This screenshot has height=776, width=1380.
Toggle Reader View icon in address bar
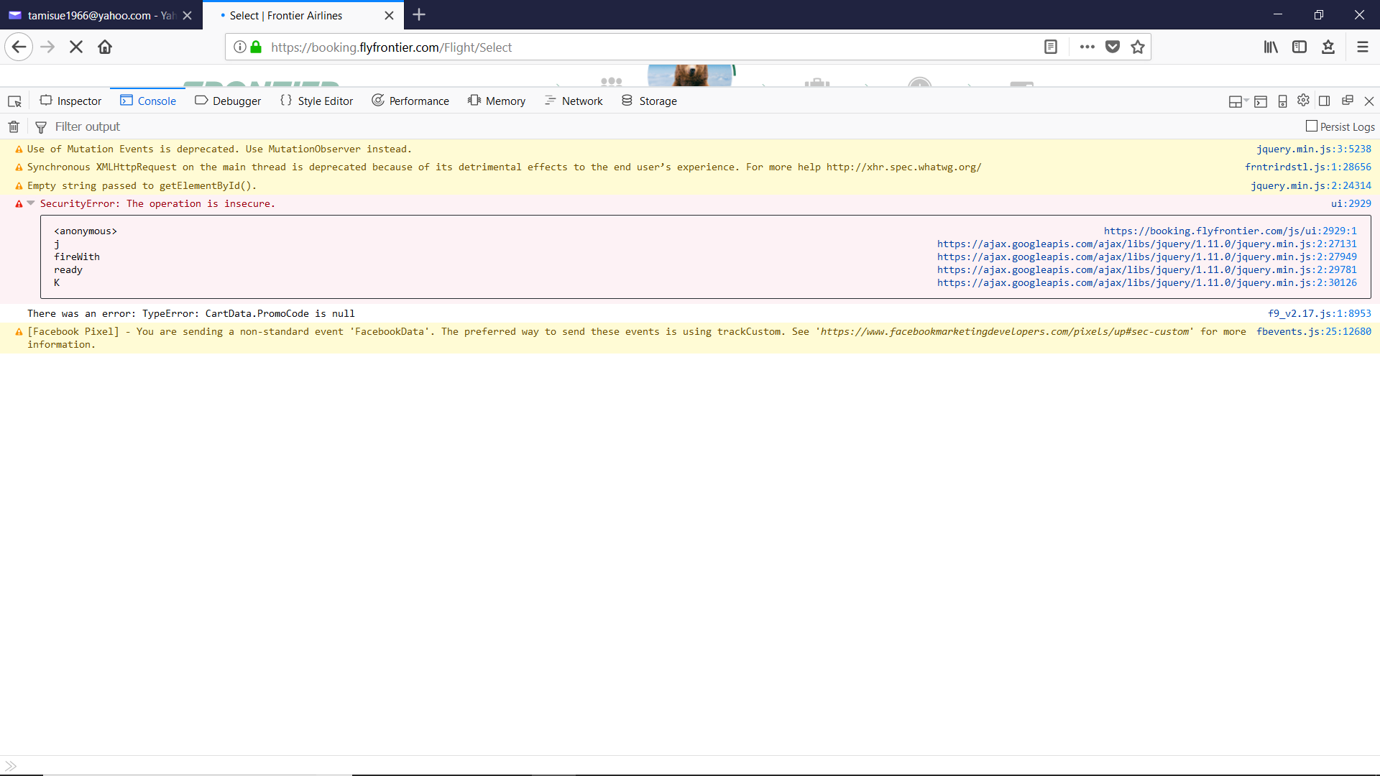click(x=1051, y=47)
